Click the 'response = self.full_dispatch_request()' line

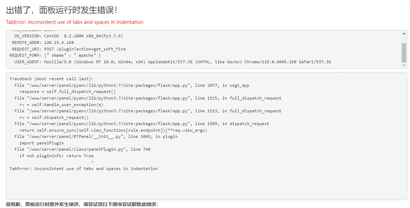[67, 92]
